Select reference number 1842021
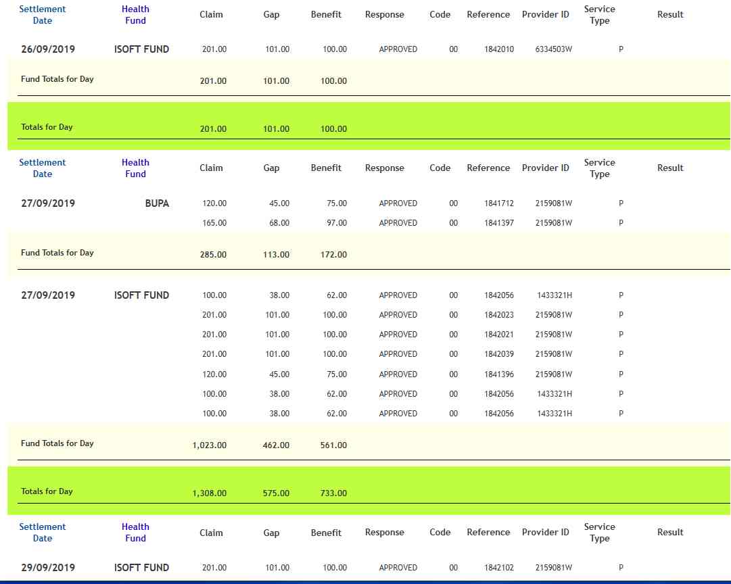Viewport: 731px width, 584px height. (499, 334)
